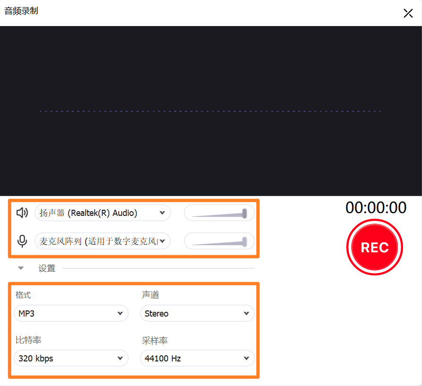Click the 采样率 label
This screenshot has width=422, height=386.
(155, 341)
